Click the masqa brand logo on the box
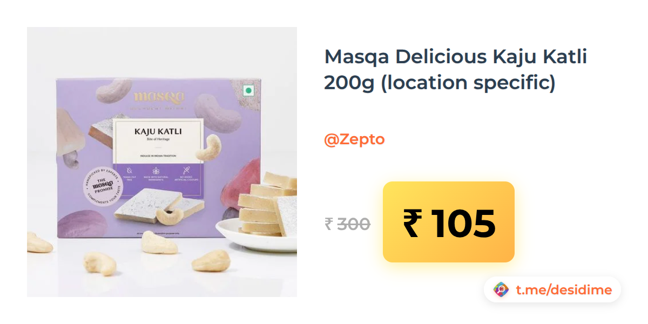The image size is (648, 324). pyautogui.click(x=159, y=97)
